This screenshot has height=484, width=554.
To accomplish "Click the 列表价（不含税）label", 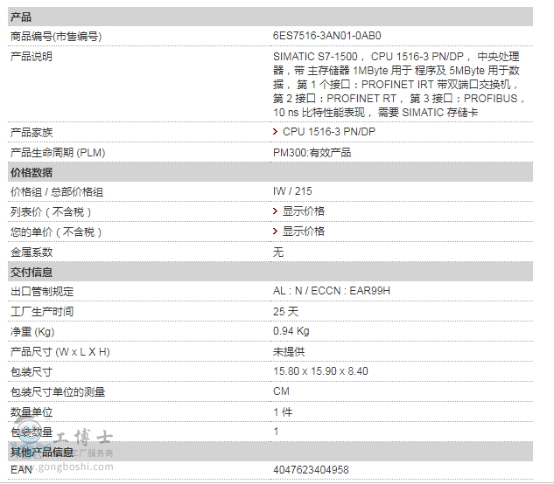I will (51, 212).
